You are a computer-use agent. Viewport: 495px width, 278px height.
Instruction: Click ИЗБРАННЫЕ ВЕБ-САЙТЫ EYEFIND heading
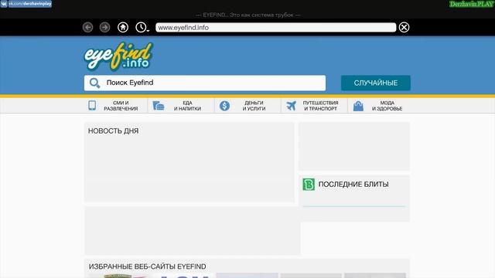[148, 266]
